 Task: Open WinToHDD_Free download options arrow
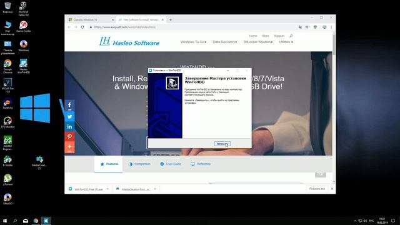(x=107, y=189)
